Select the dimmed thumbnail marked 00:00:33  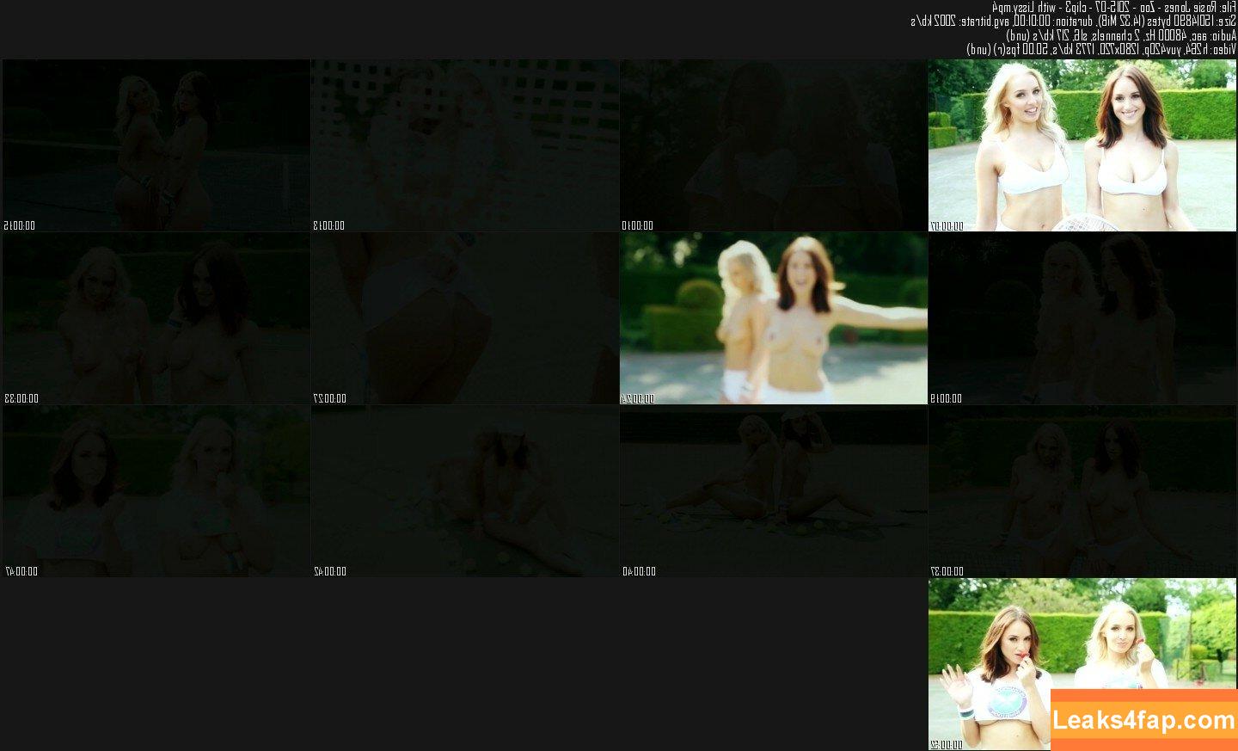coord(156,317)
